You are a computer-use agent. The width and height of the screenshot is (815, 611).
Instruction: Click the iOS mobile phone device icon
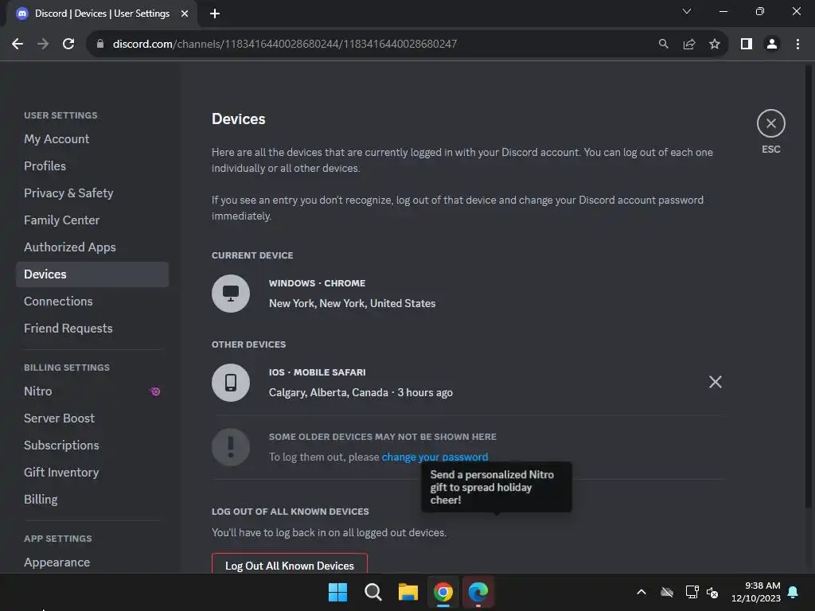pyautogui.click(x=231, y=383)
